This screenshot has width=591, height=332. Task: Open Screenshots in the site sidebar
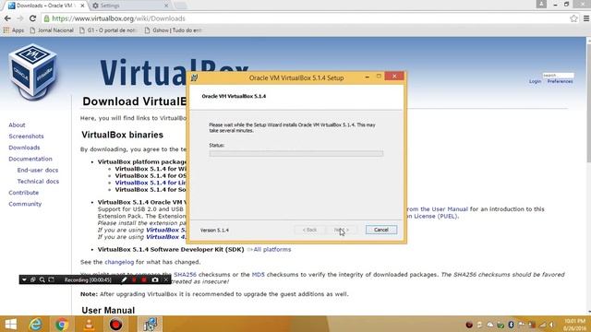point(26,136)
